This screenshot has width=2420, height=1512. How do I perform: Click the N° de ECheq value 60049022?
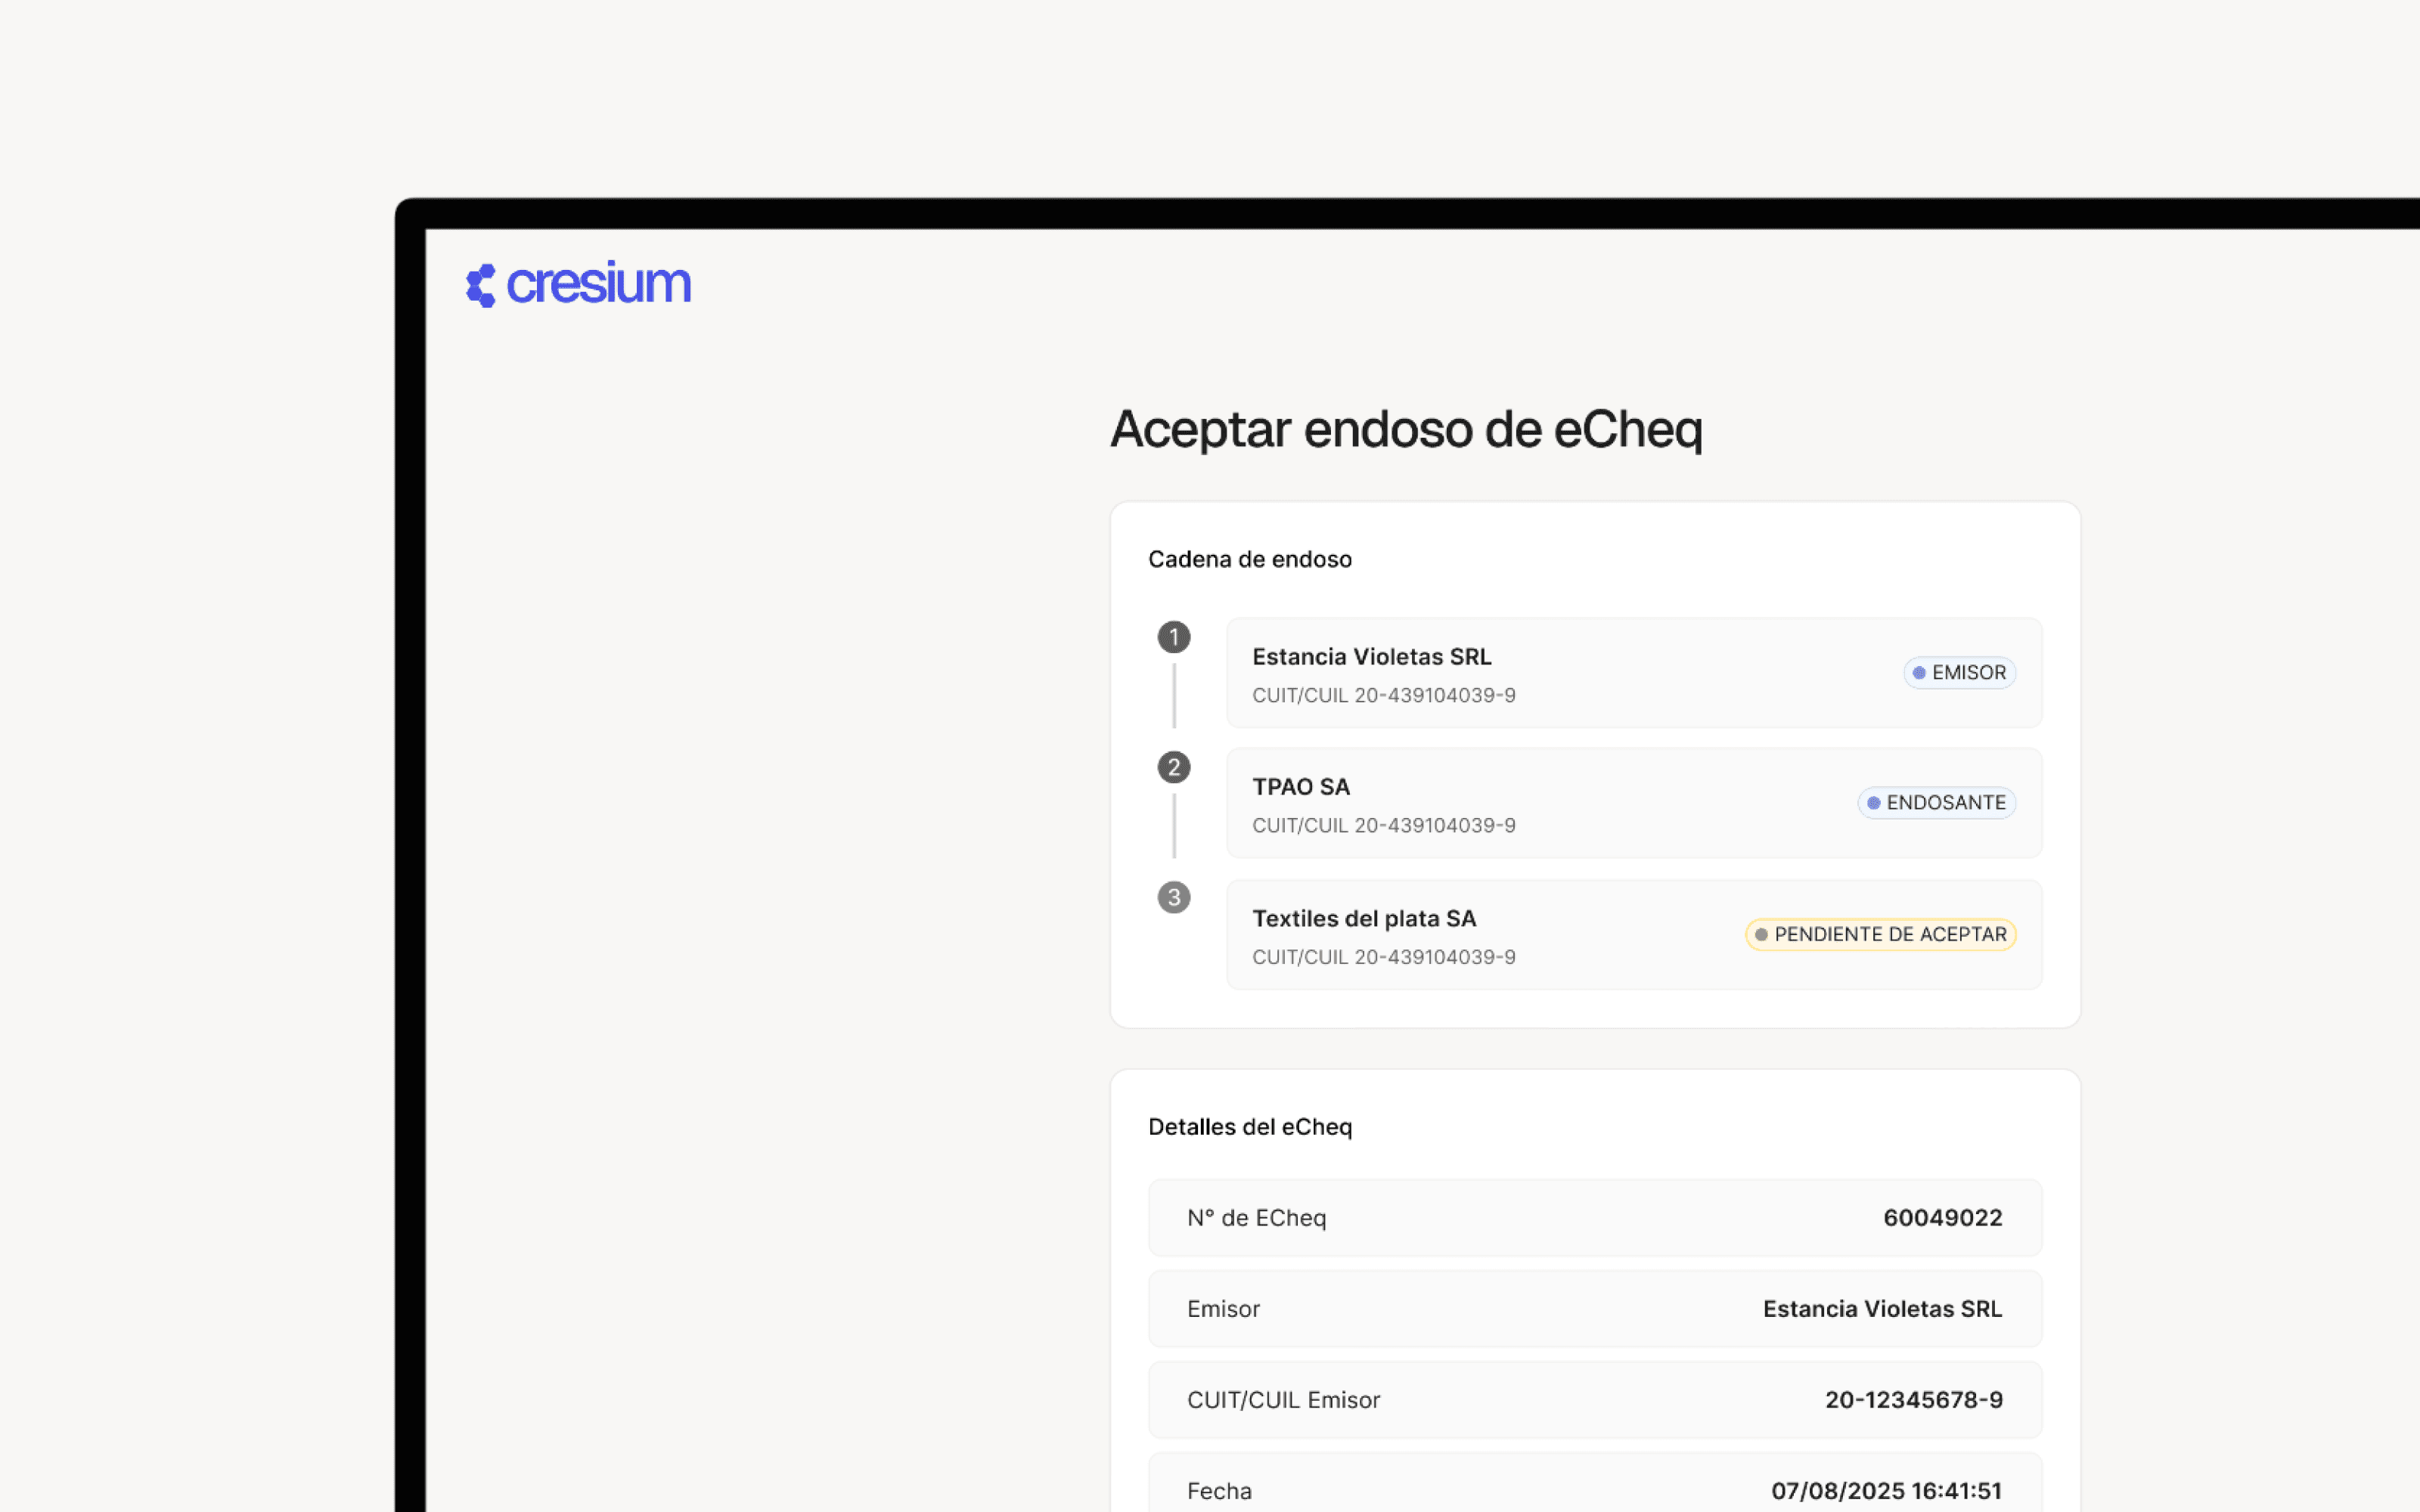(1943, 1217)
